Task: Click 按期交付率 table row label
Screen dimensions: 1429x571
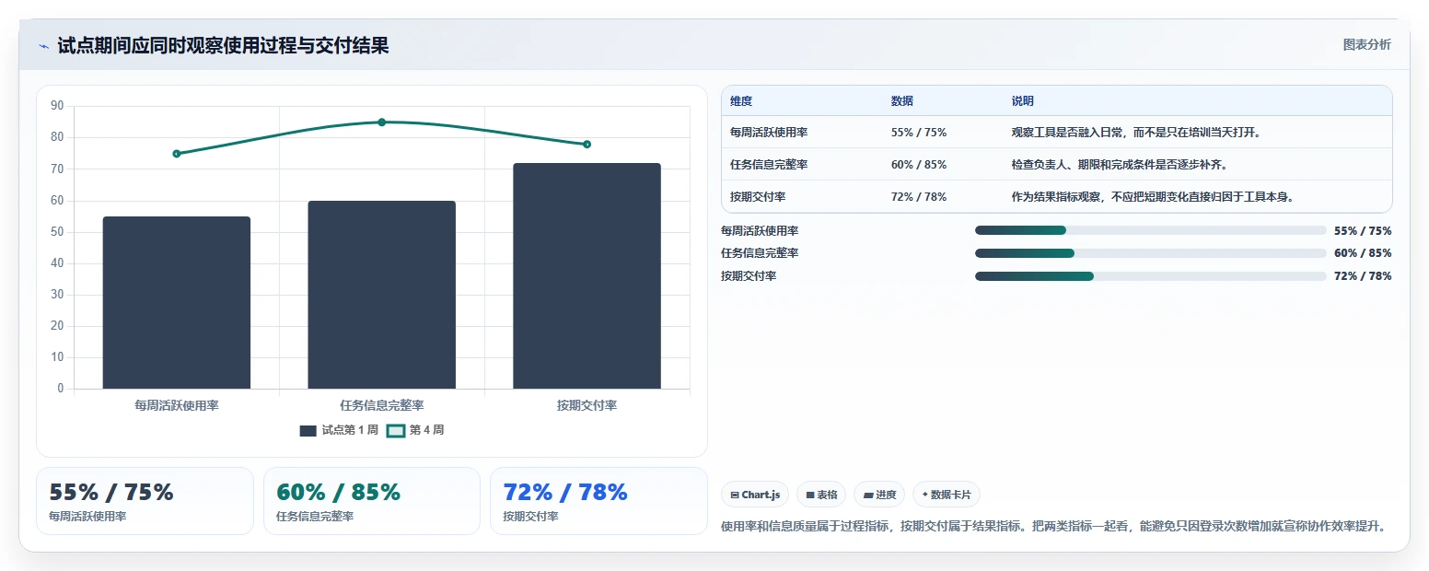Action: coord(758,197)
